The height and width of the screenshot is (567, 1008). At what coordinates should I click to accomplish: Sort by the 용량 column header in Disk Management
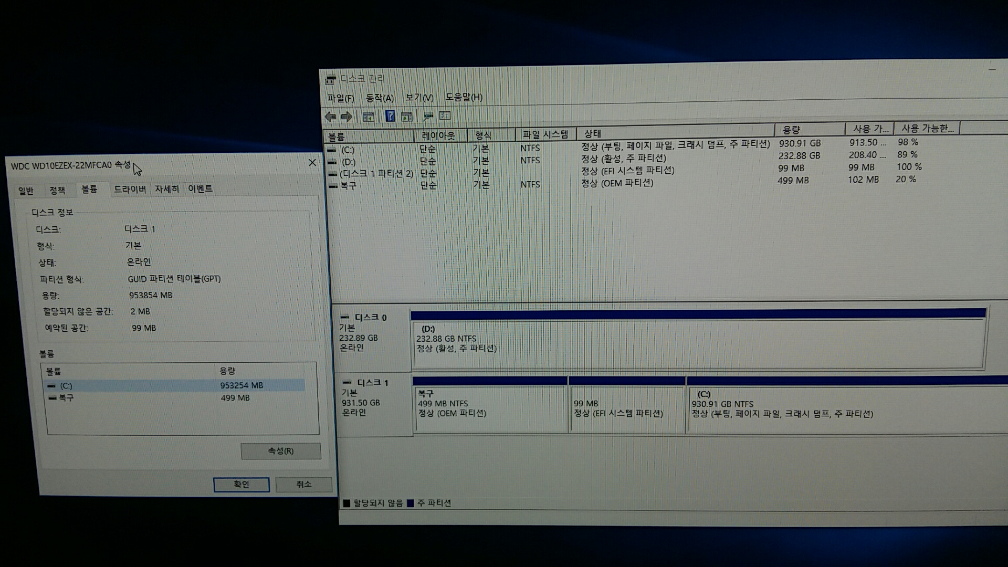(810, 129)
